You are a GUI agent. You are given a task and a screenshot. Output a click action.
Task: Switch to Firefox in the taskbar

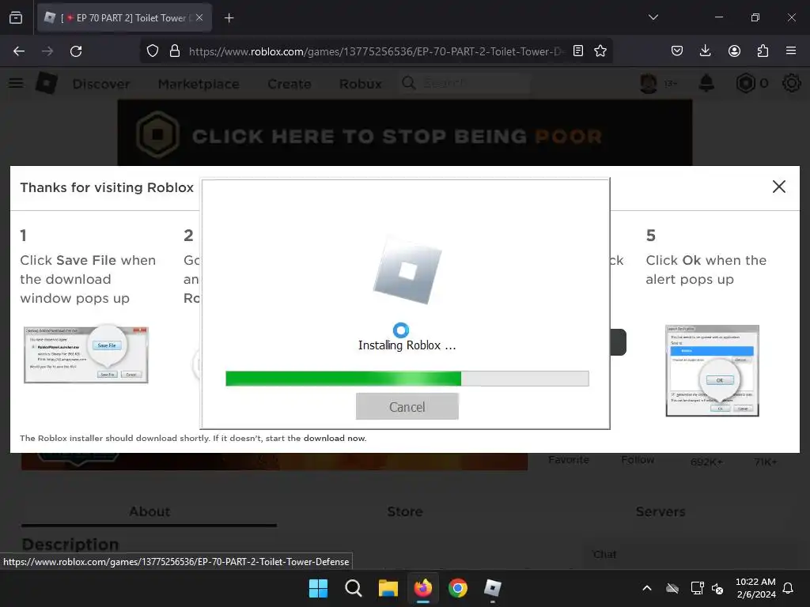[x=423, y=588]
